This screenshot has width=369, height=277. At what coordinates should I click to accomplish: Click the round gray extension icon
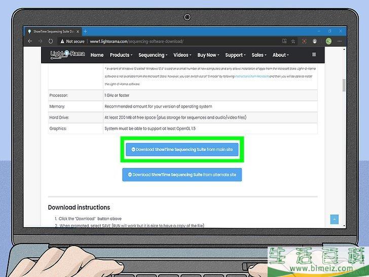(315, 41)
